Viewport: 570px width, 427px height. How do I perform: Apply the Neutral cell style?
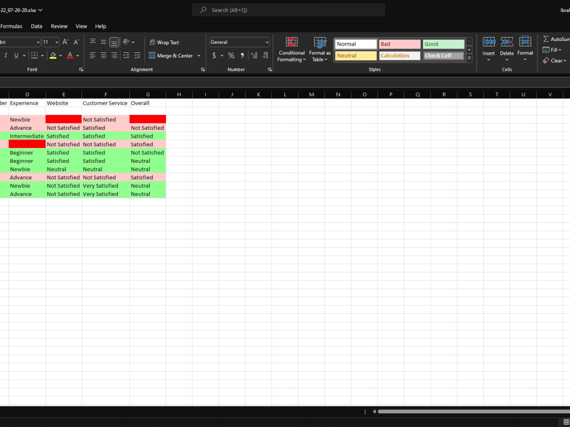pos(356,56)
